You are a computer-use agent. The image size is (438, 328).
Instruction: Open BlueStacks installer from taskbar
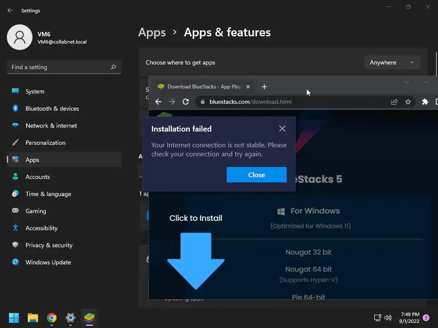[89, 318]
